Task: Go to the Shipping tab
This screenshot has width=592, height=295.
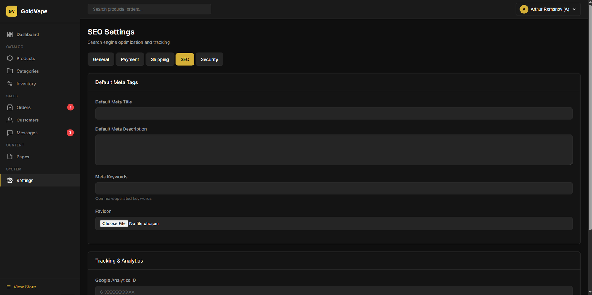Action: pyautogui.click(x=160, y=59)
